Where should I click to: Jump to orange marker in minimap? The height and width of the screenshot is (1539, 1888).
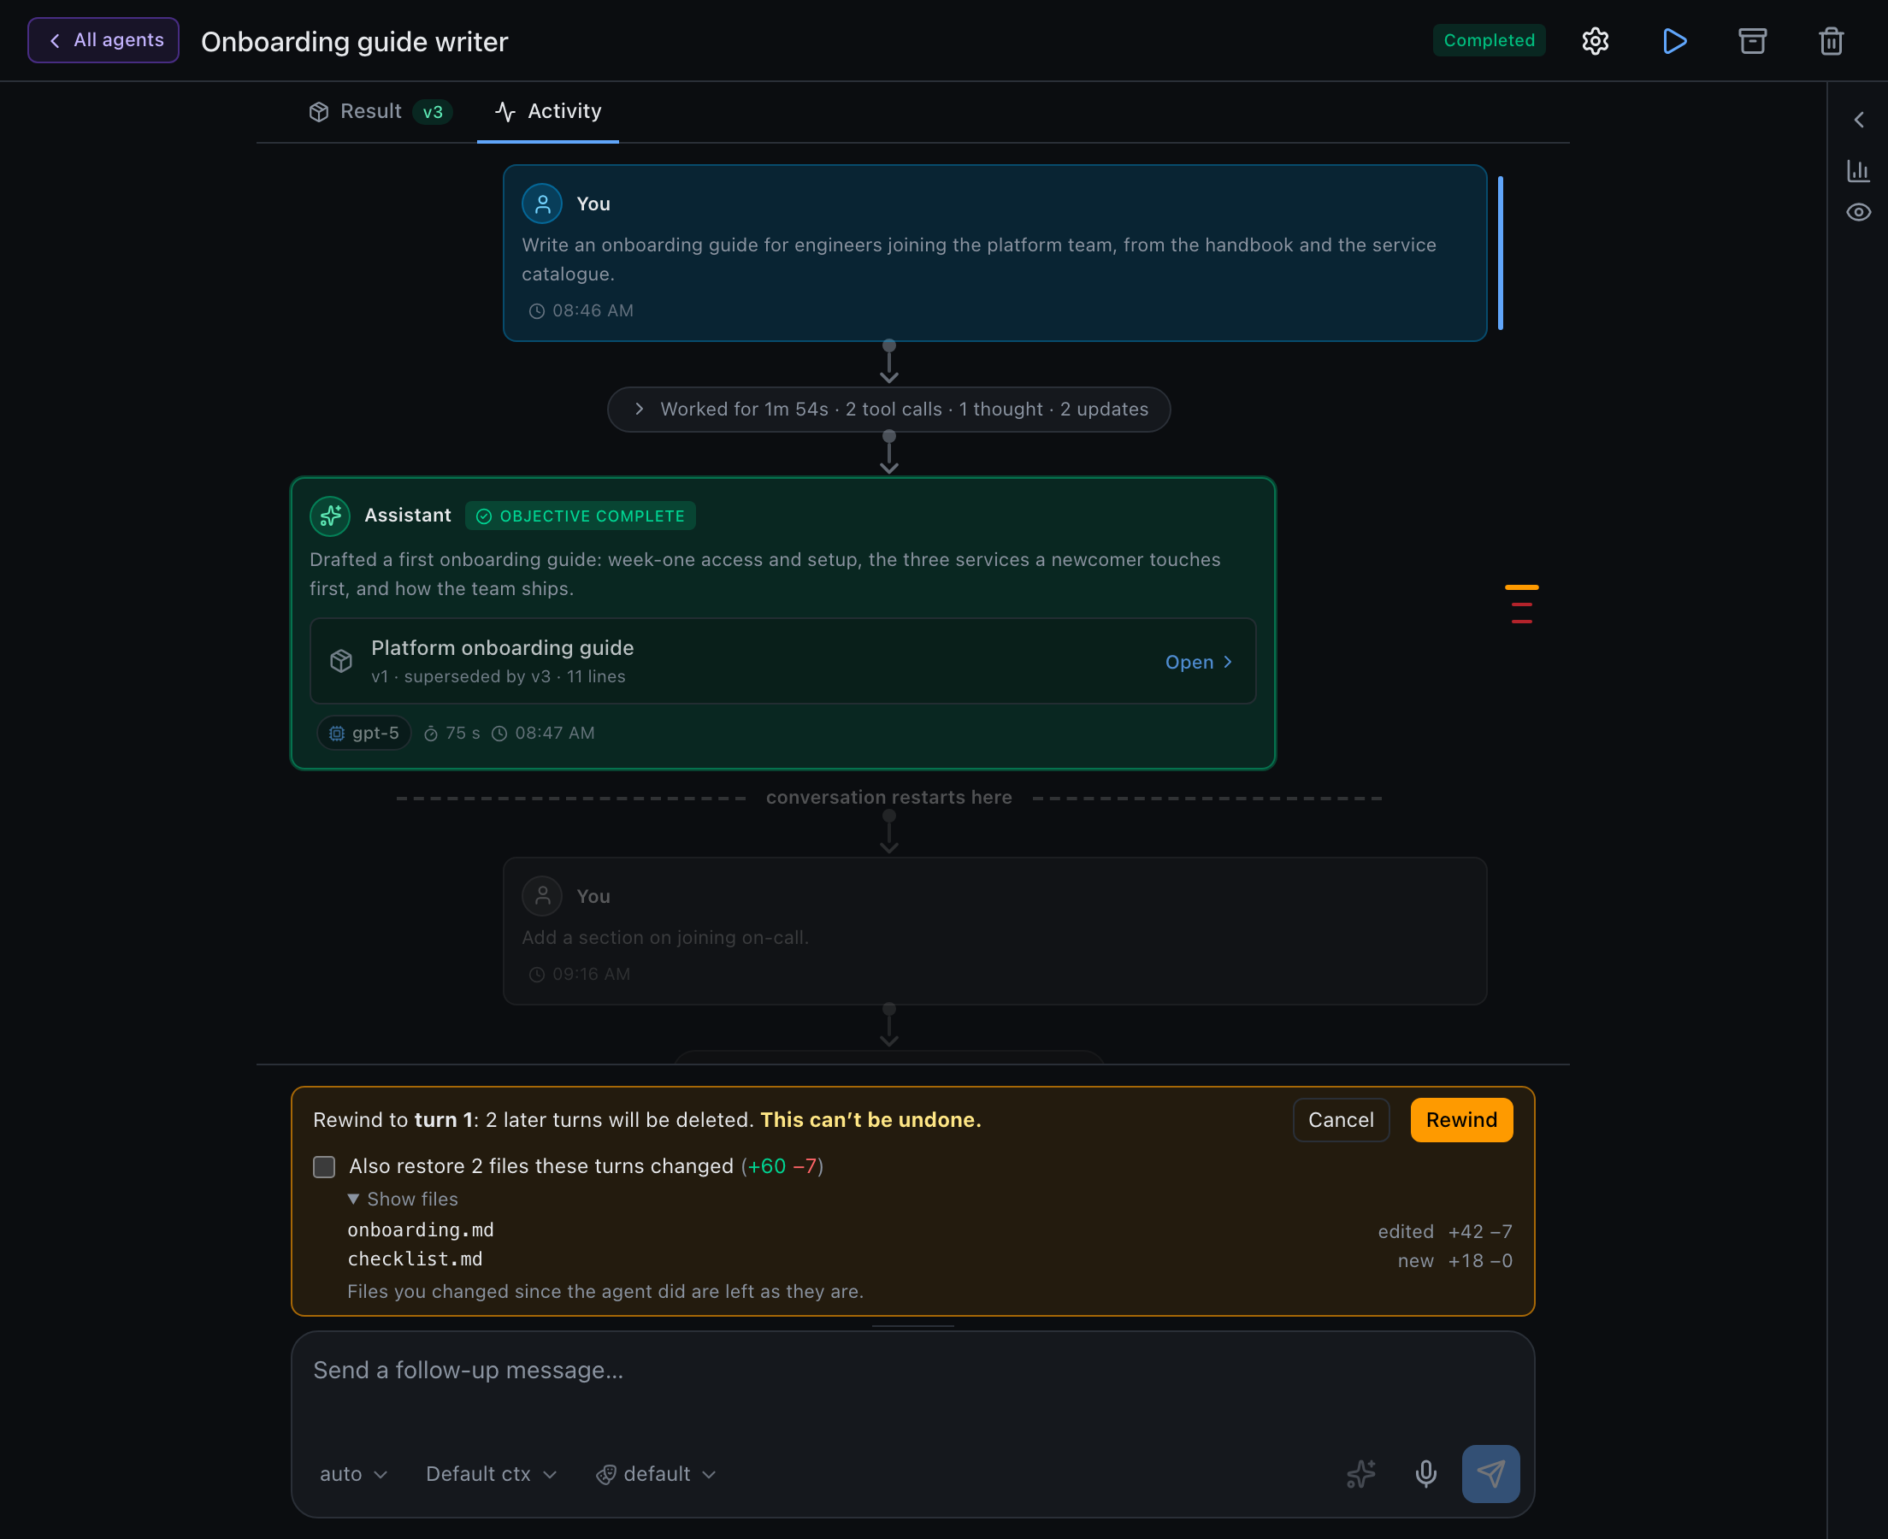[1522, 587]
